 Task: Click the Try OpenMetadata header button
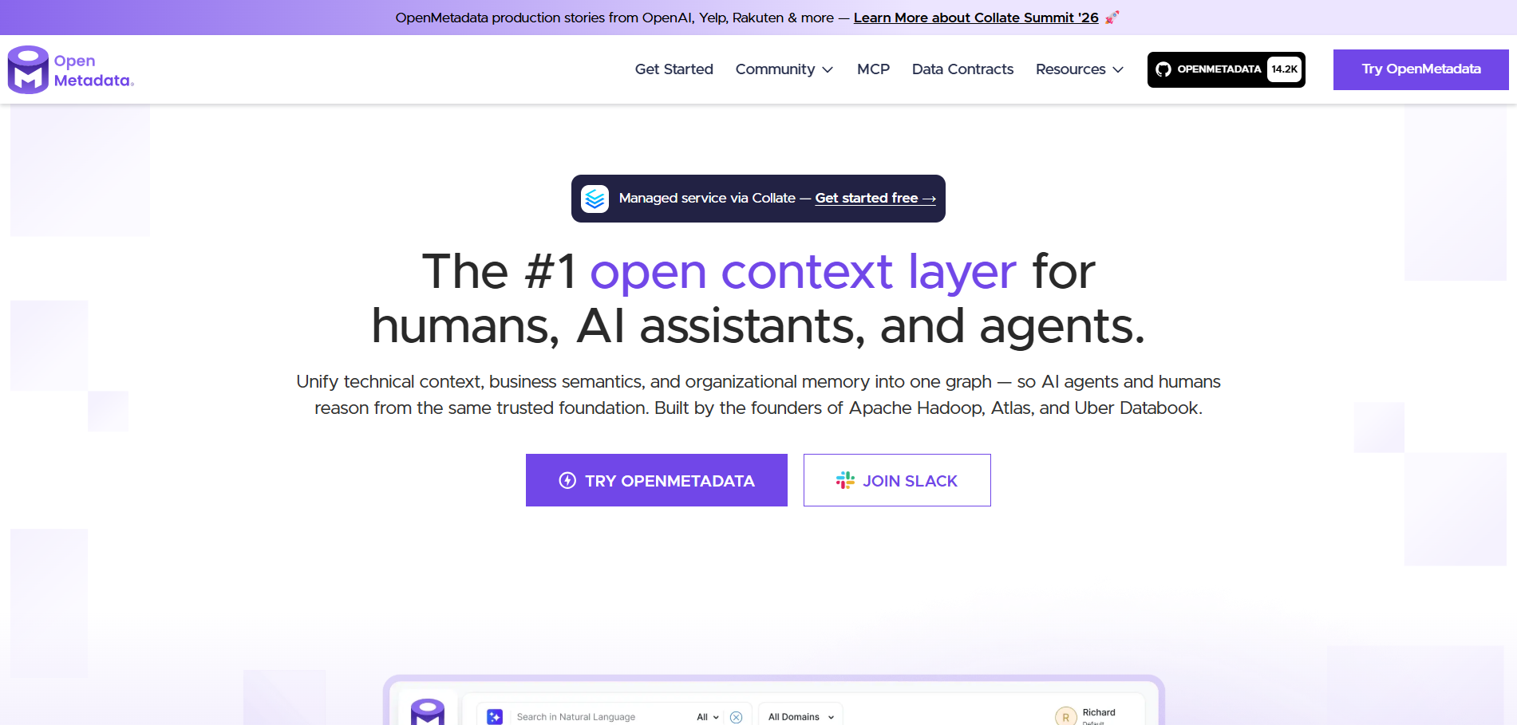click(x=1420, y=69)
